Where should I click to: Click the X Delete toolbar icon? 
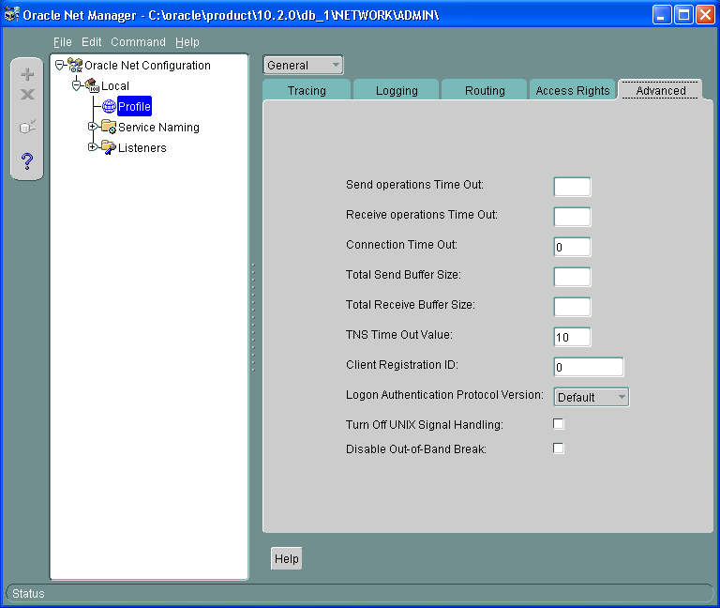point(27,95)
